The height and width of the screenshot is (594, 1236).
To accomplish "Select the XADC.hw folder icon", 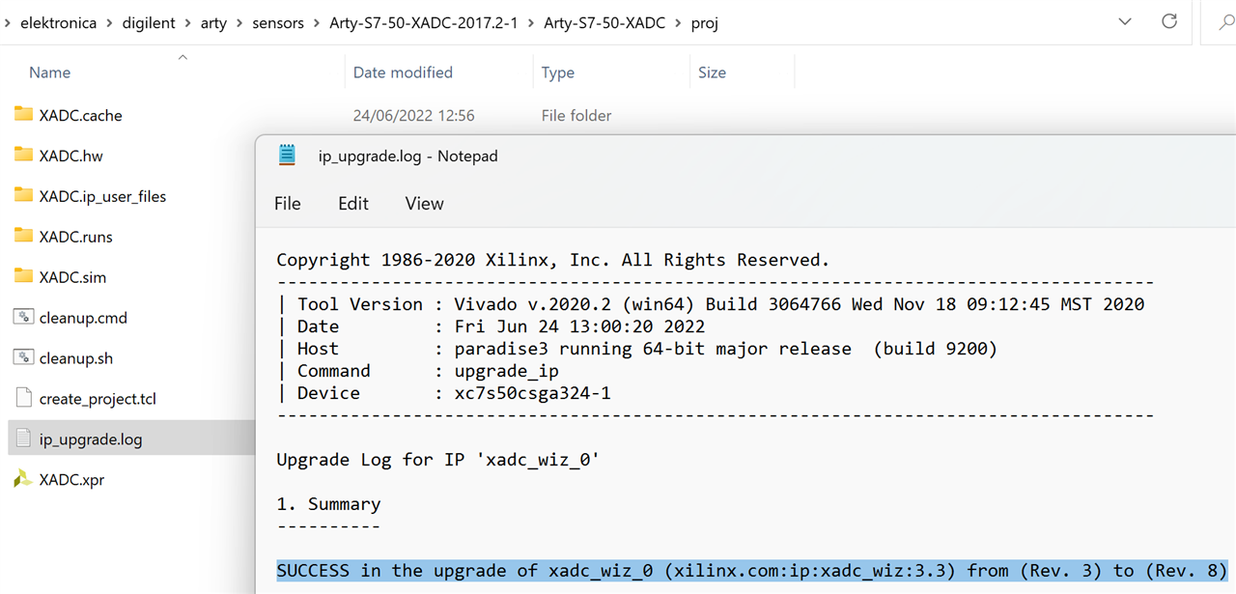I will pyautogui.click(x=24, y=156).
